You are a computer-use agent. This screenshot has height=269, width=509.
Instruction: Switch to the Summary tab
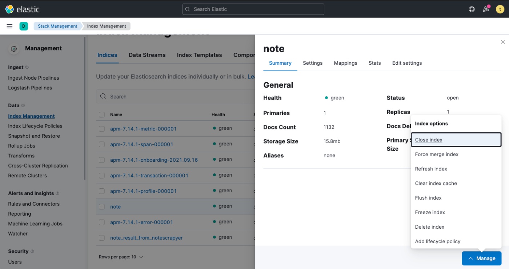pyautogui.click(x=280, y=63)
